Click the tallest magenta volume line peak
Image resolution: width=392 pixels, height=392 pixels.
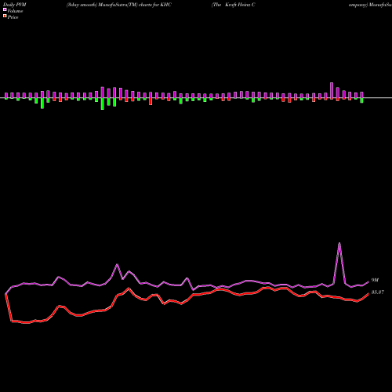coord(339,244)
